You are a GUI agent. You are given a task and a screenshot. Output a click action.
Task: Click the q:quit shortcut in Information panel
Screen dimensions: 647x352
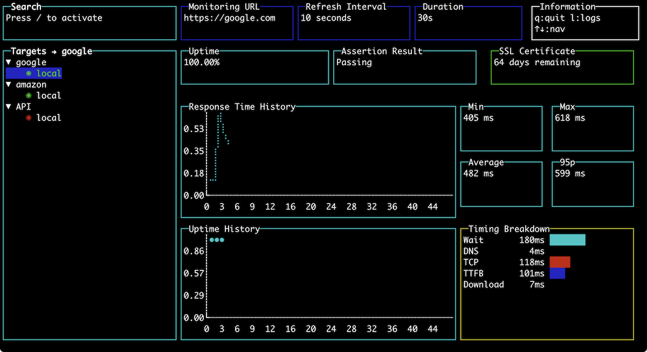click(550, 18)
